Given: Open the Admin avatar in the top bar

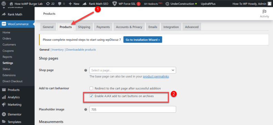Looking at the screenshot, I should pyautogui.click(x=269, y=3).
